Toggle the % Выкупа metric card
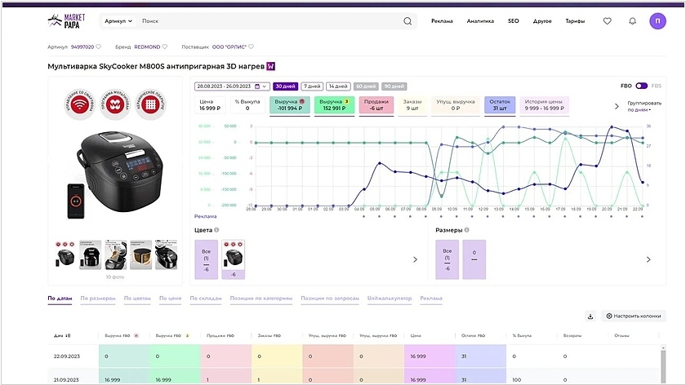Image resolution: width=686 pixels, height=385 pixels. [x=247, y=105]
